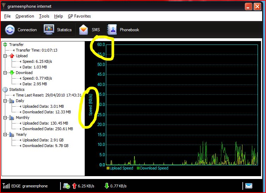Minimize the grameenphone internet window

(x=248, y=7)
